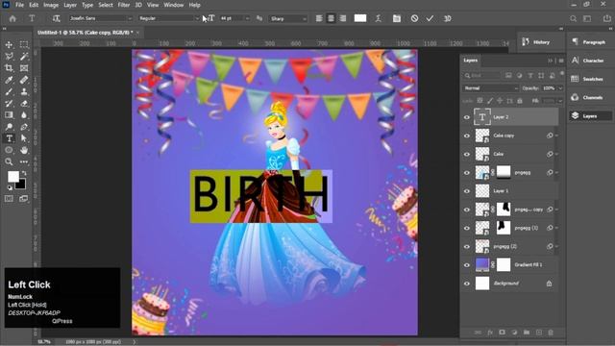Viewport: 615px width, 346px height.
Task: Open the Image menu
Action: pyautogui.click(x=51, y=5)
